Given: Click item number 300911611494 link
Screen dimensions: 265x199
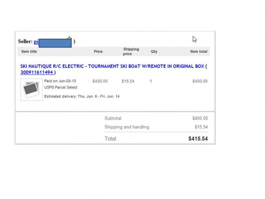Looking at the screenshot, I should (37, 72).
